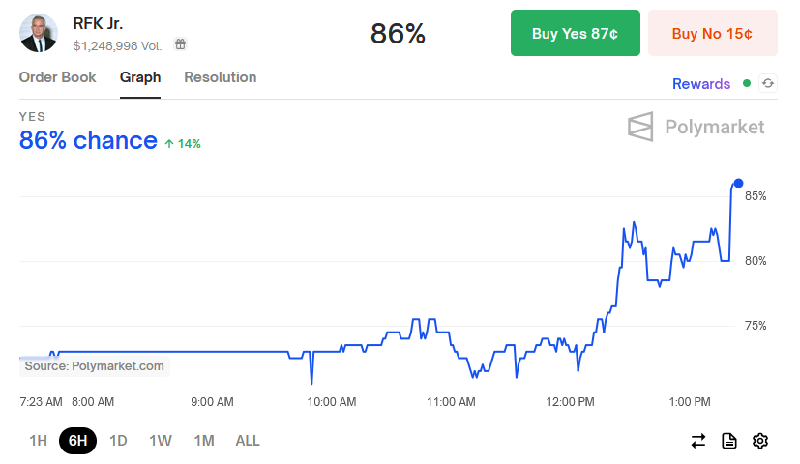
Task: Open the Resolution tab
Action: [221, 77]
